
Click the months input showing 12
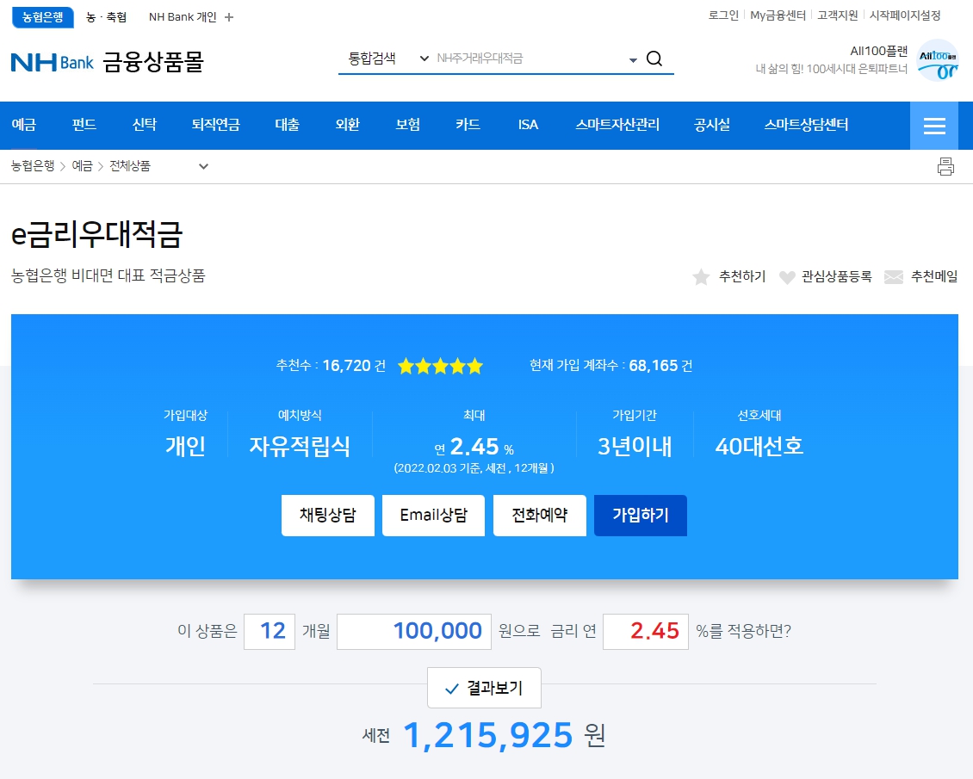click(270, 632)
